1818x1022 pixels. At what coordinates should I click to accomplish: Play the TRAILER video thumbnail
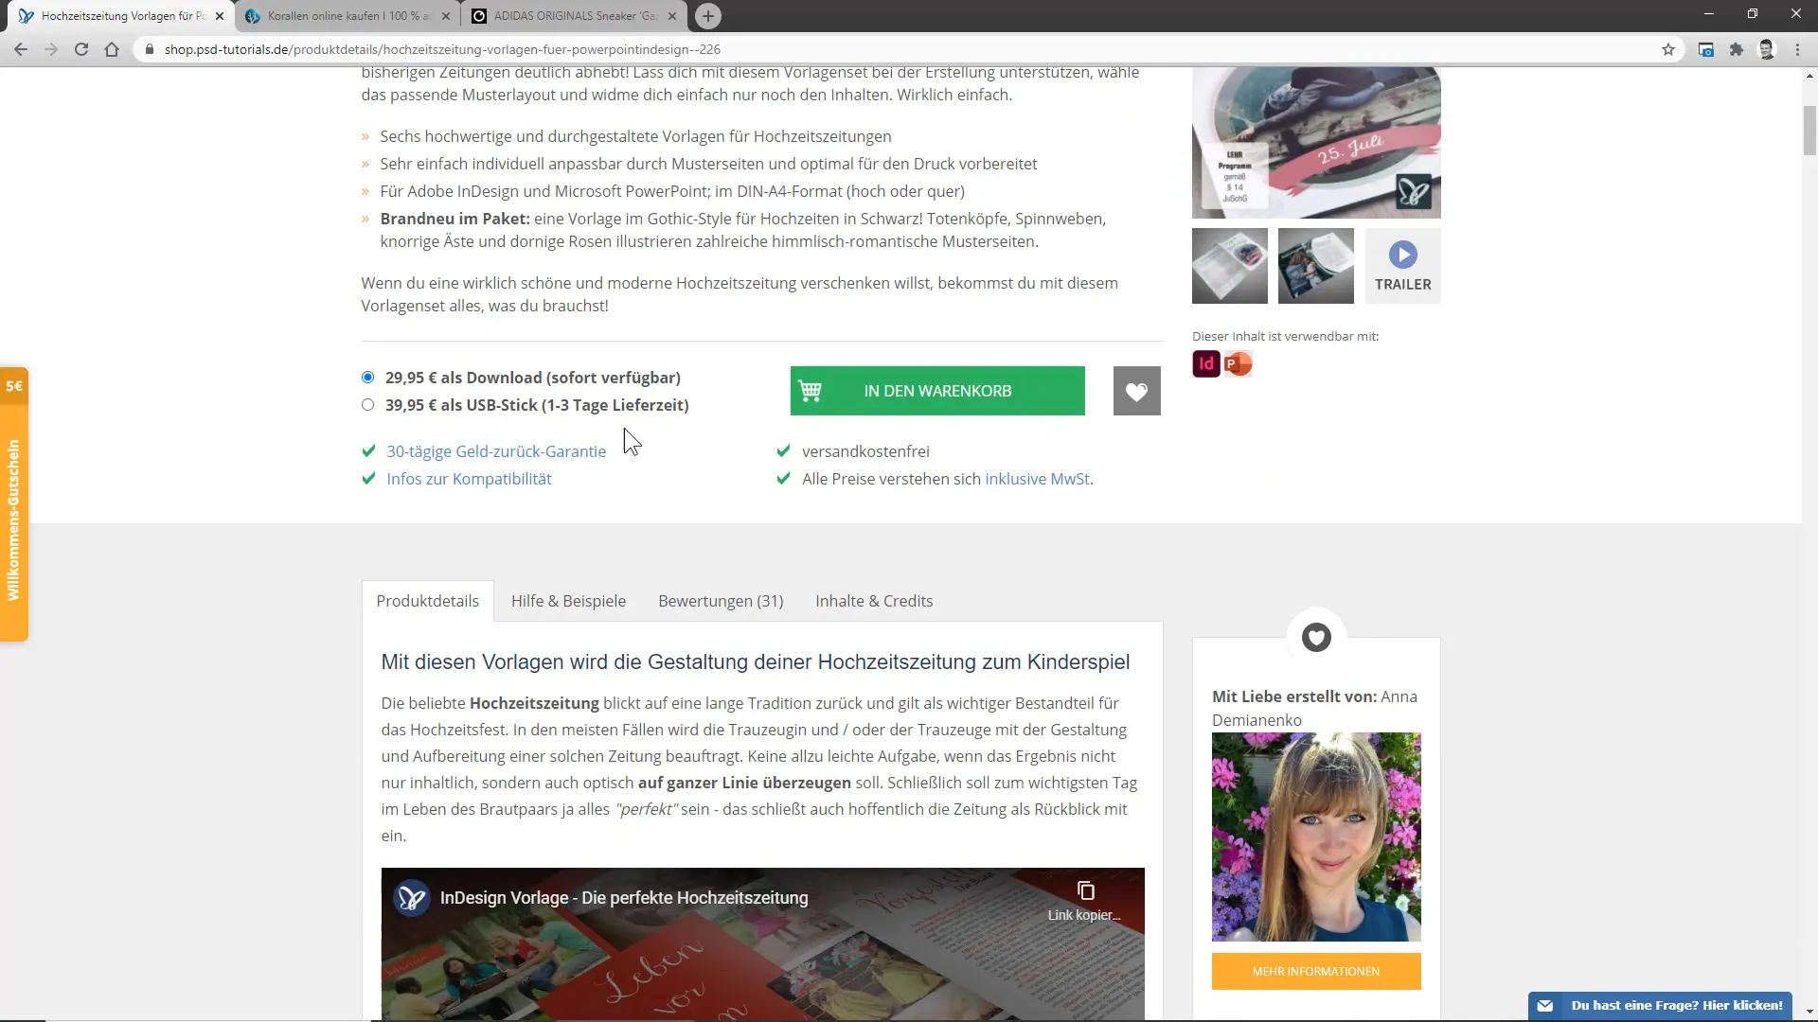pos(1403,266)
